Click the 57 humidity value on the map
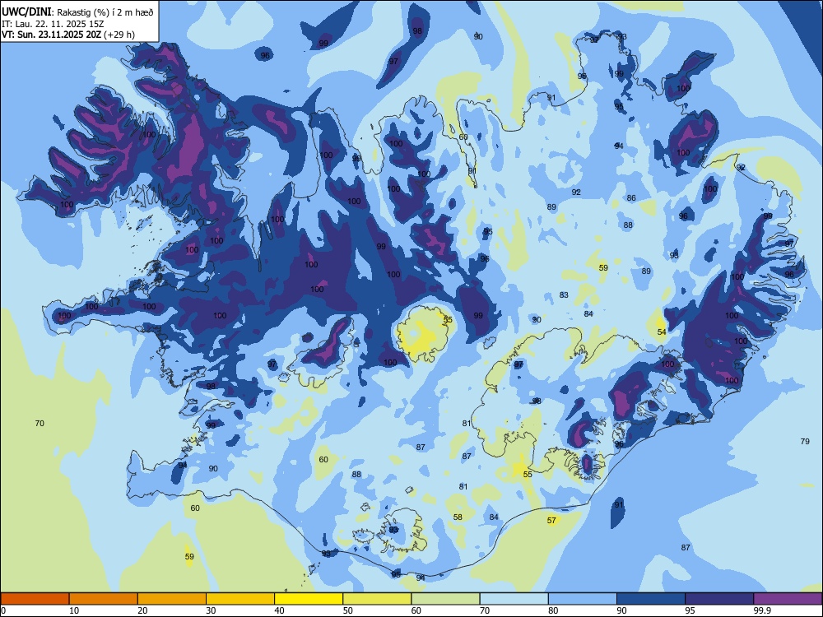Image resolution: width=823 pixels, height=617 pixels. [x=551, y=521]
